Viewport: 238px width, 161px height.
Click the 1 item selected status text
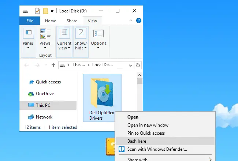(x=63, y=127)
